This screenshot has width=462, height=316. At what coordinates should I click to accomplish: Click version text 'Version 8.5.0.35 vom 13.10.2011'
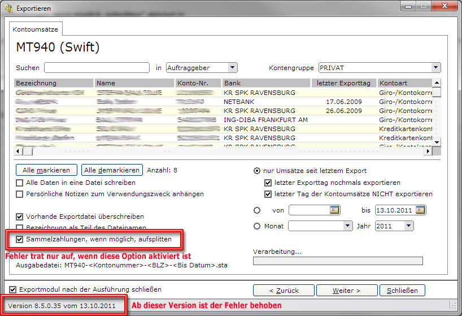(62, 306)
